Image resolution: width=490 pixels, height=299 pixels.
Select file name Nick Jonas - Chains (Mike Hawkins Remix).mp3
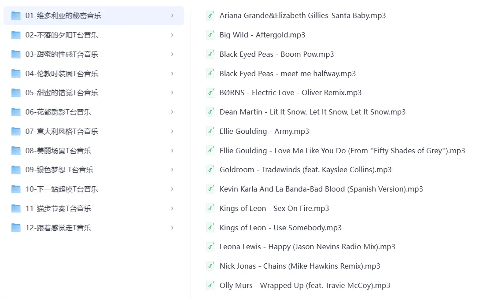pyautogui.click(x=300, y=266)
